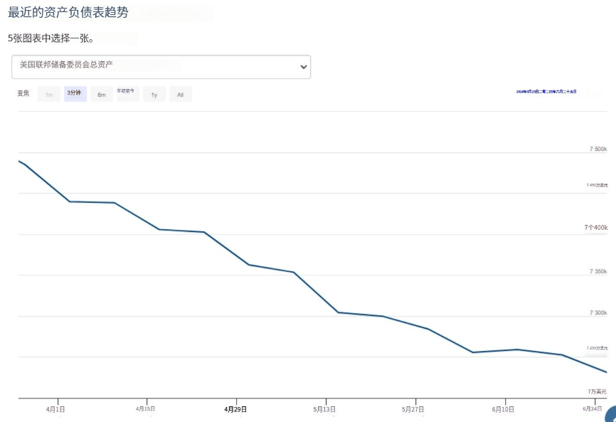Click the 最近的资产负债表趋势 heading
This screenshot has height=422, width=616.
[x=68, y=13]
